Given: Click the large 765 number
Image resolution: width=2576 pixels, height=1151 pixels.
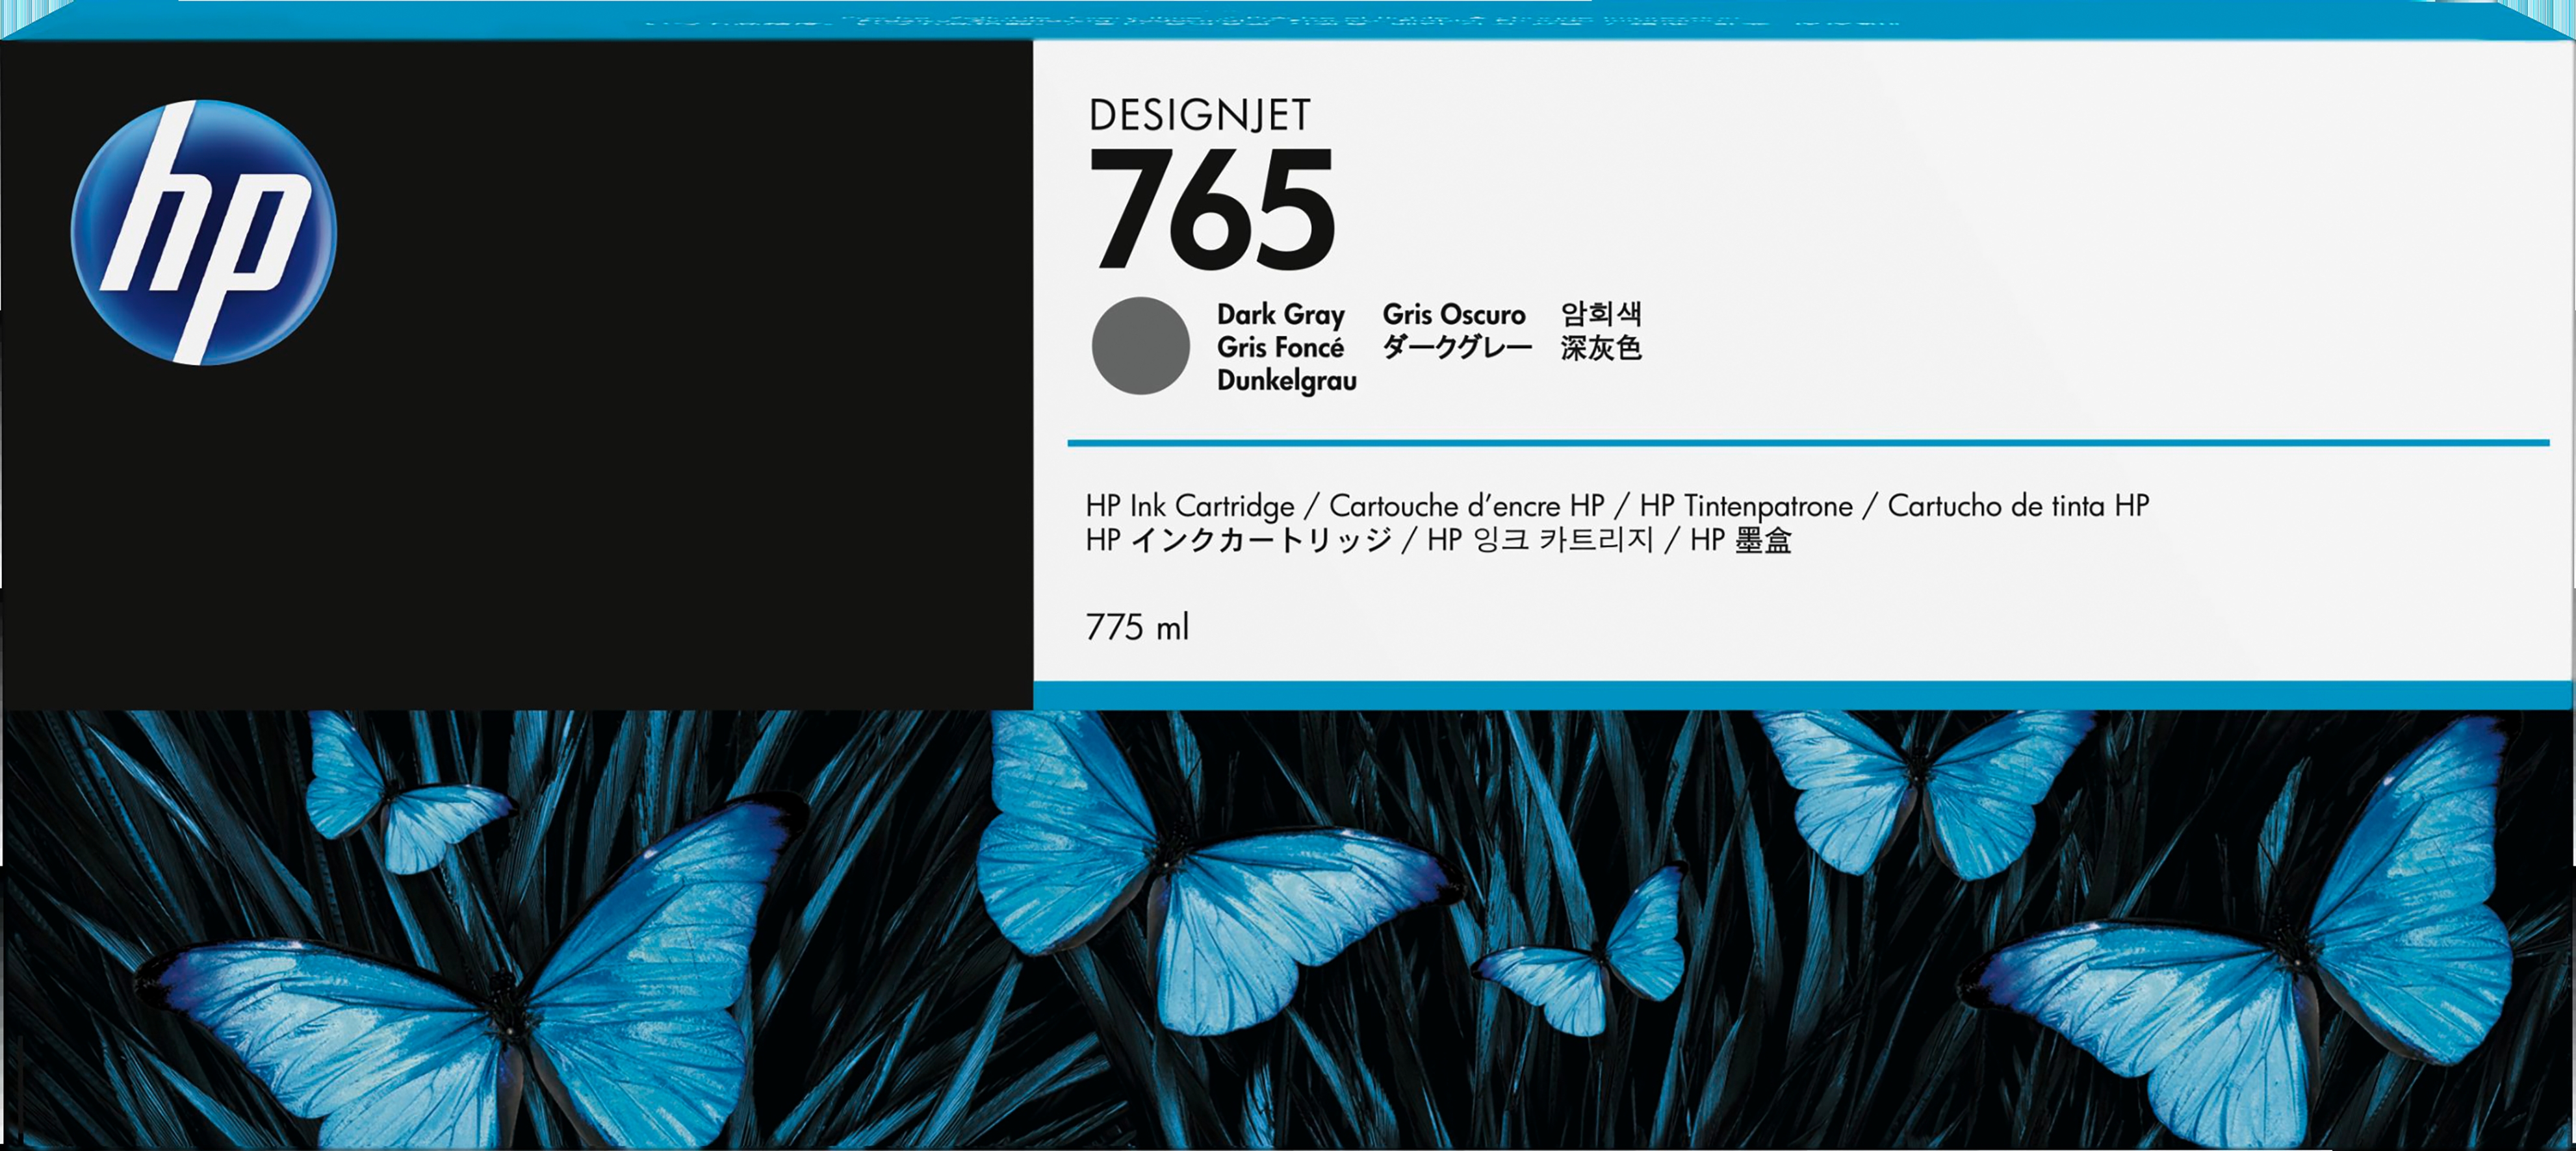Looking at the screenshot, I should [x=1212, y=210].
